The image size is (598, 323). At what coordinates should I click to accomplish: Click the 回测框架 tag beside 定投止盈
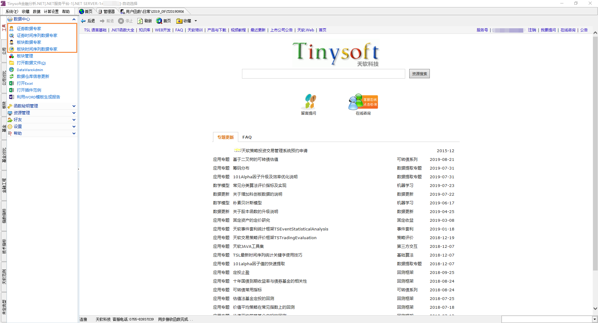point(405,272)
